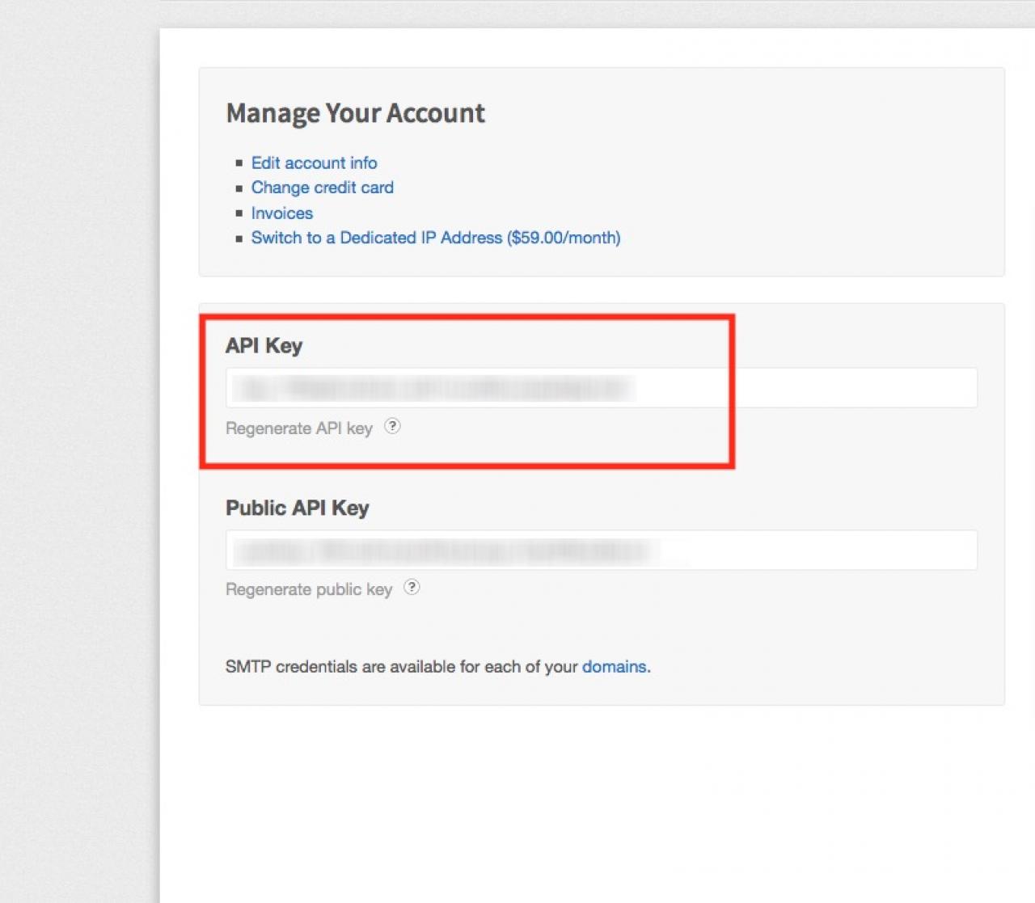Go to the Invoices page link
This screenshot has width=1035, height=903.
(281, 213)
